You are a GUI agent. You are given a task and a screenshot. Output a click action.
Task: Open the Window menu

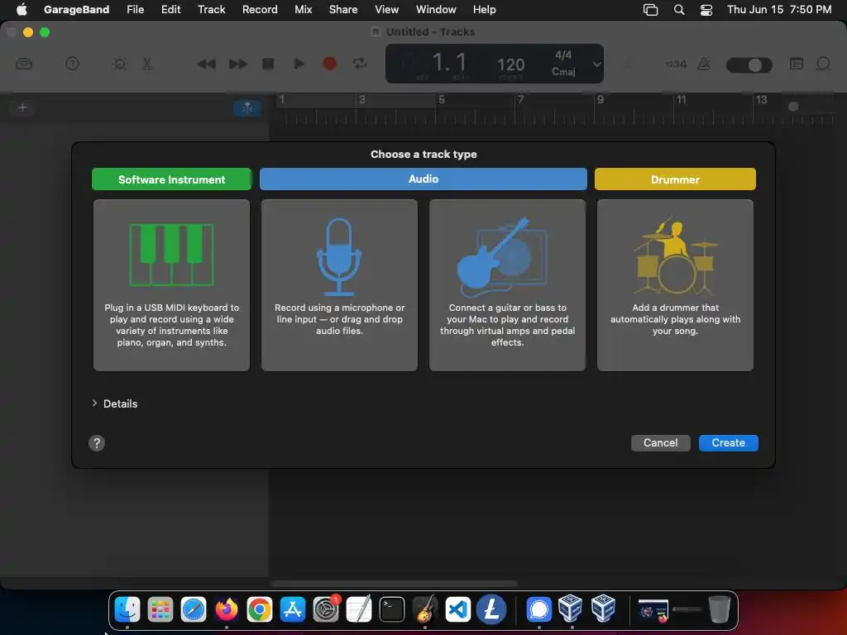coord(436,9)
